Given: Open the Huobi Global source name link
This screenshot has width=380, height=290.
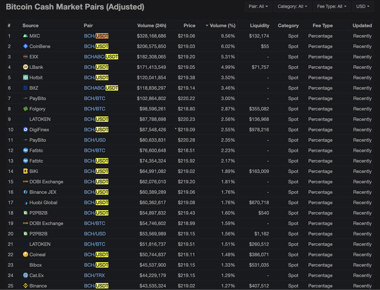Looking at the screenshot, I should (43, 202).
